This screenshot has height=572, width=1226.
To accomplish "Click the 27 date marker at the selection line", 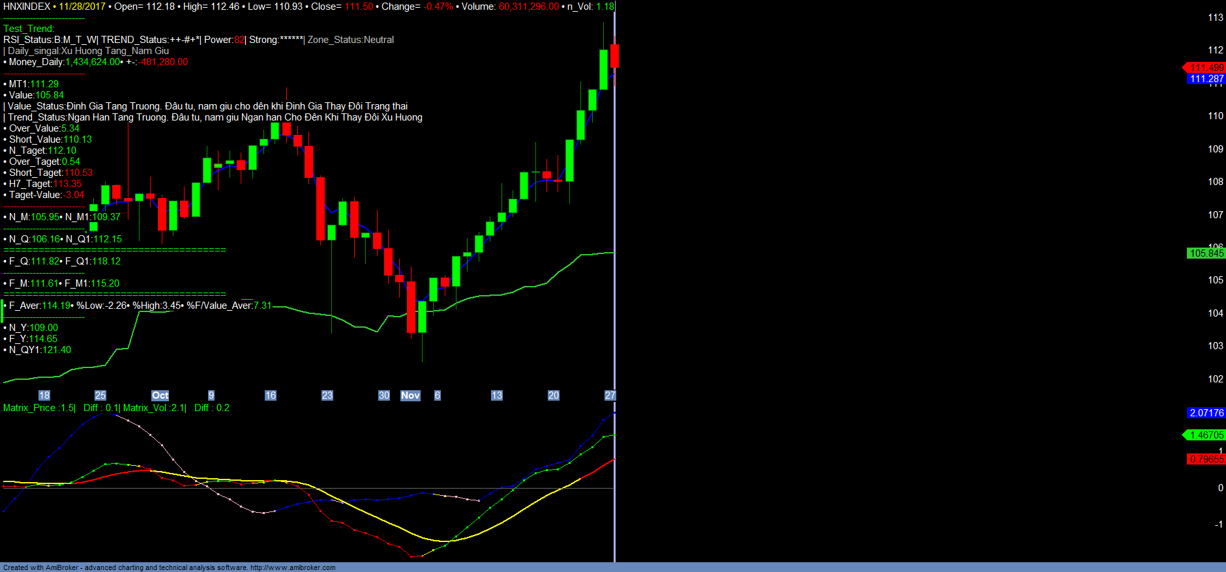I will (610, 395).
